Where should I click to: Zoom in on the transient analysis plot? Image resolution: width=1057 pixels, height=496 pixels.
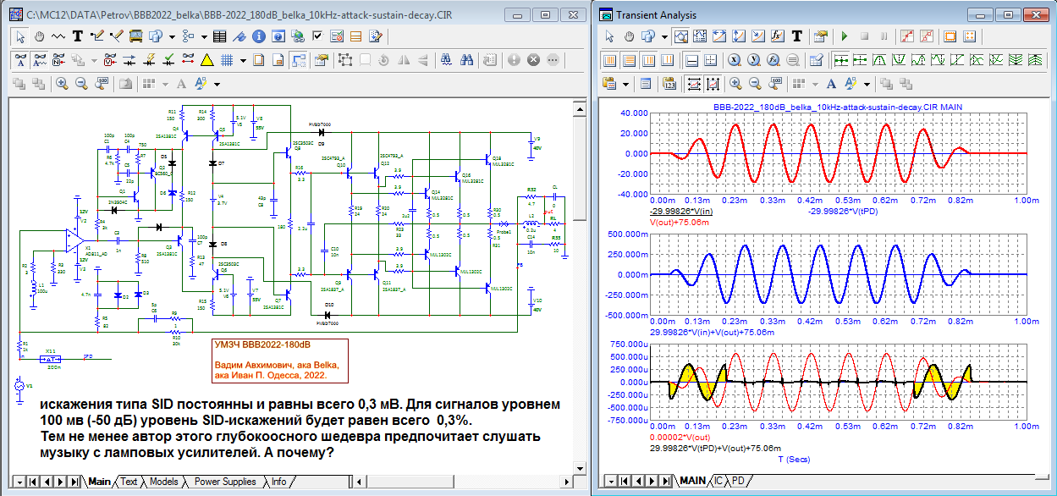pyautogui.click(x=735, y=84)
